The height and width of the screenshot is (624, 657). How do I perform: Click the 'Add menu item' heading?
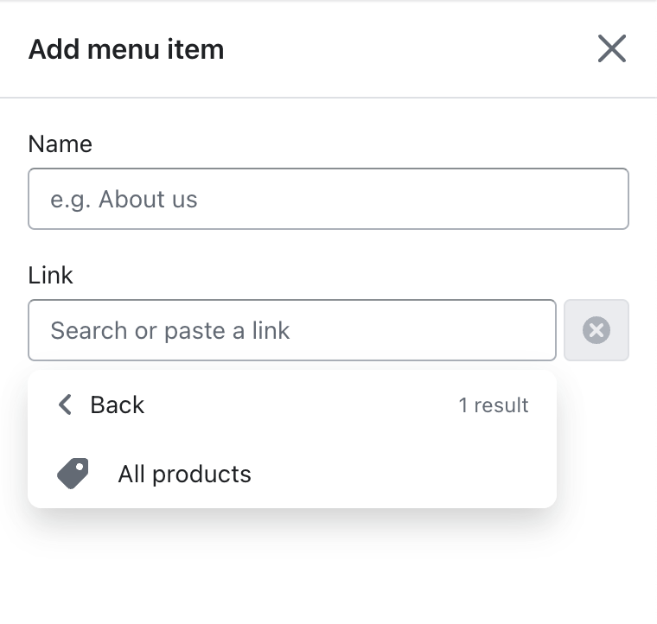click(x=126, y=49)
